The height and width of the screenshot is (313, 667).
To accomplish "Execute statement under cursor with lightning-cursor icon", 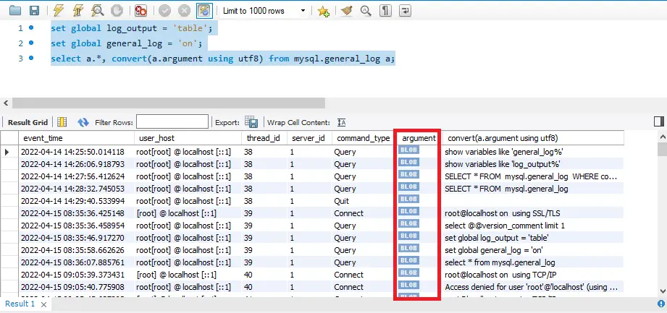I will click(78, 11).
